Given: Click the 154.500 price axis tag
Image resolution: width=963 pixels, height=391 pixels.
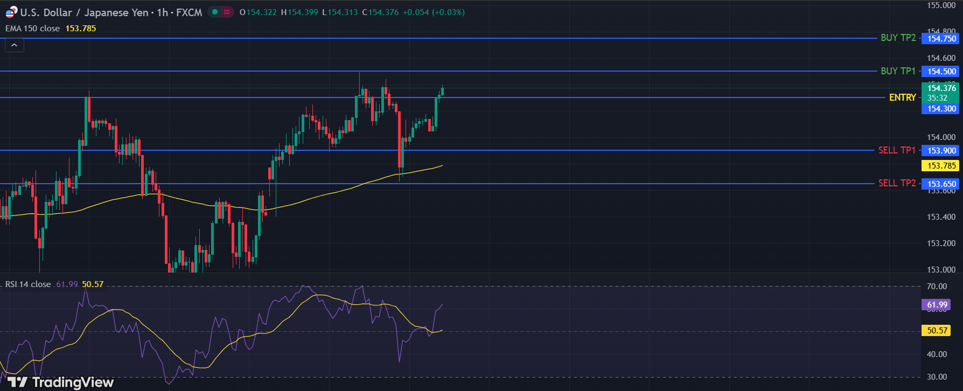Looking at the screenshot, I should [x=941, y=72].
